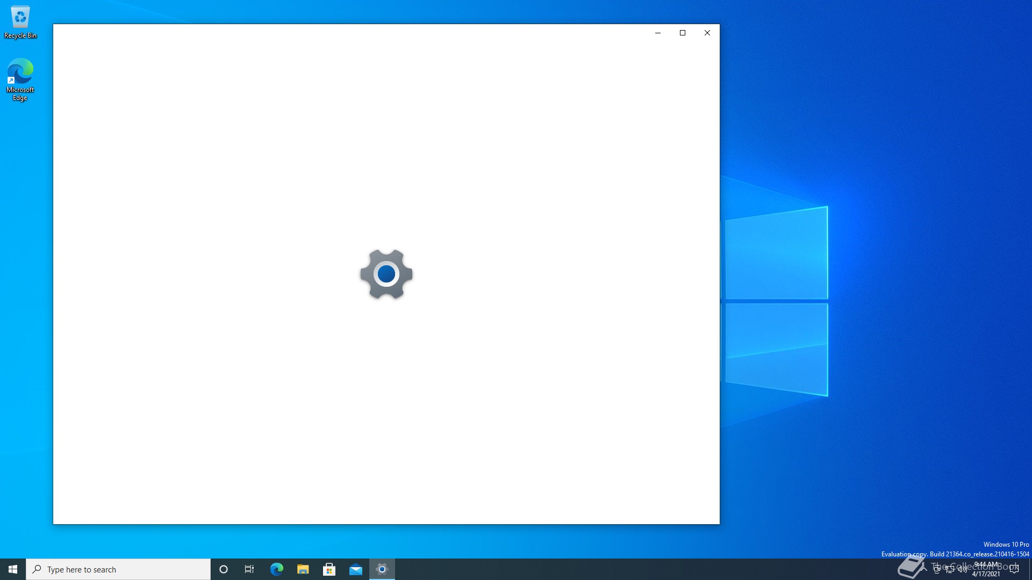This screenshot has height=580, width=1032.
Task: Open the Action Center notifications icon
Action: (x=1014, y=569)
